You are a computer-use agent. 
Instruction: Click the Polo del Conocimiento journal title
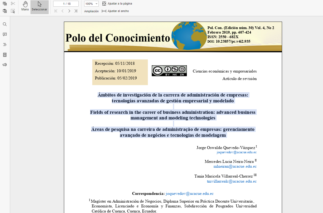click(x=118, y=38)
